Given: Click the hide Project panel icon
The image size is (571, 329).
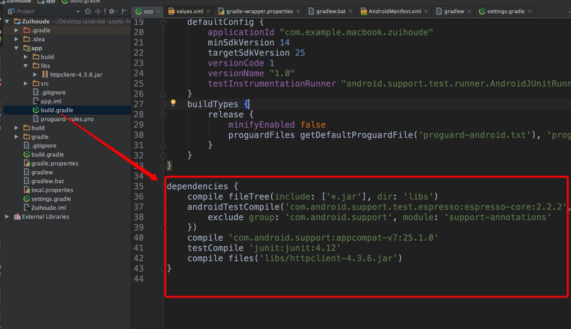Looking at the screenshot, I should coord(124,11).
